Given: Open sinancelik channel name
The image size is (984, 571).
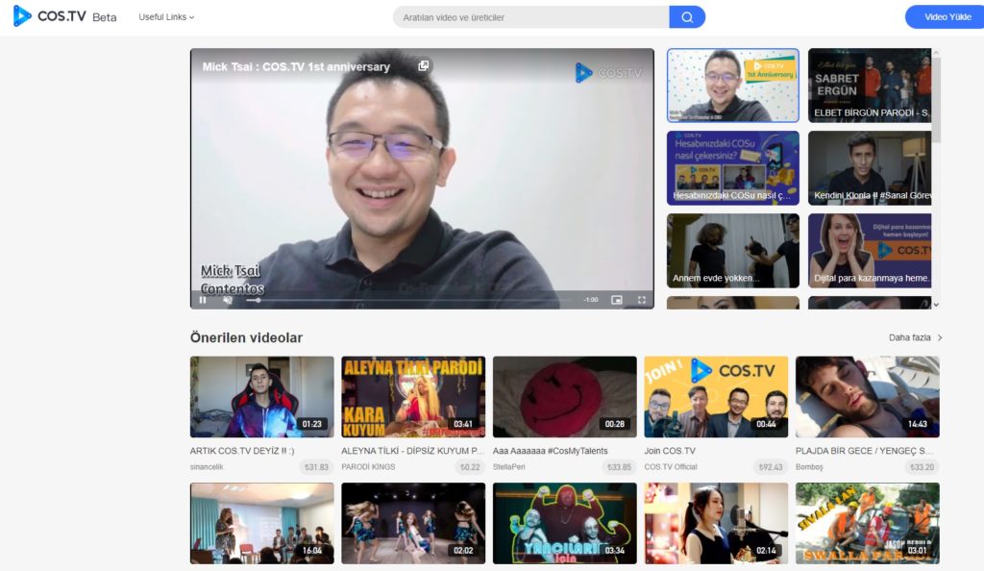Looking at the screenshot, I should tap(207, 467).
